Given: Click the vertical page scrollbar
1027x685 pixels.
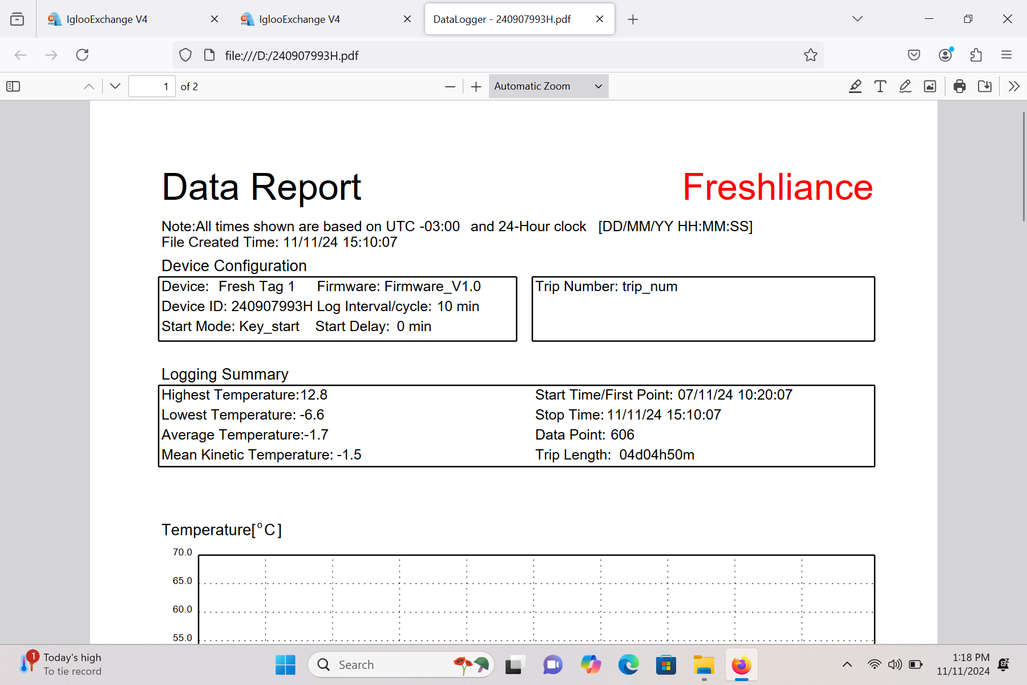Looking at the screenshot, I should (1024, 167).
